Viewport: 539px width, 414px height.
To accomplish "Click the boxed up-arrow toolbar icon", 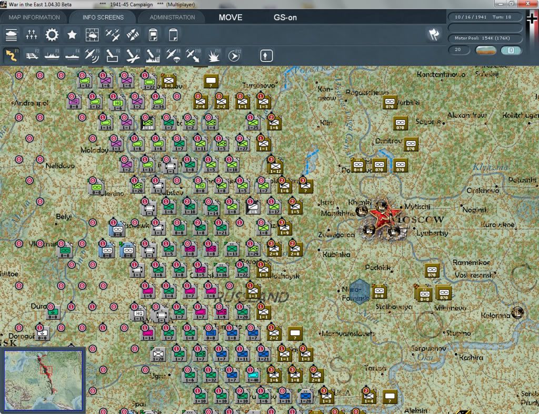I will (x=266, y=56).
